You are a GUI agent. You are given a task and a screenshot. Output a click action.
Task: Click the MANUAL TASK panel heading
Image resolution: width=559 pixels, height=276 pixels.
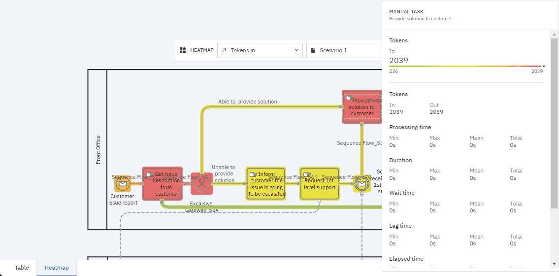pyautogui.click(x=406, y=12)
